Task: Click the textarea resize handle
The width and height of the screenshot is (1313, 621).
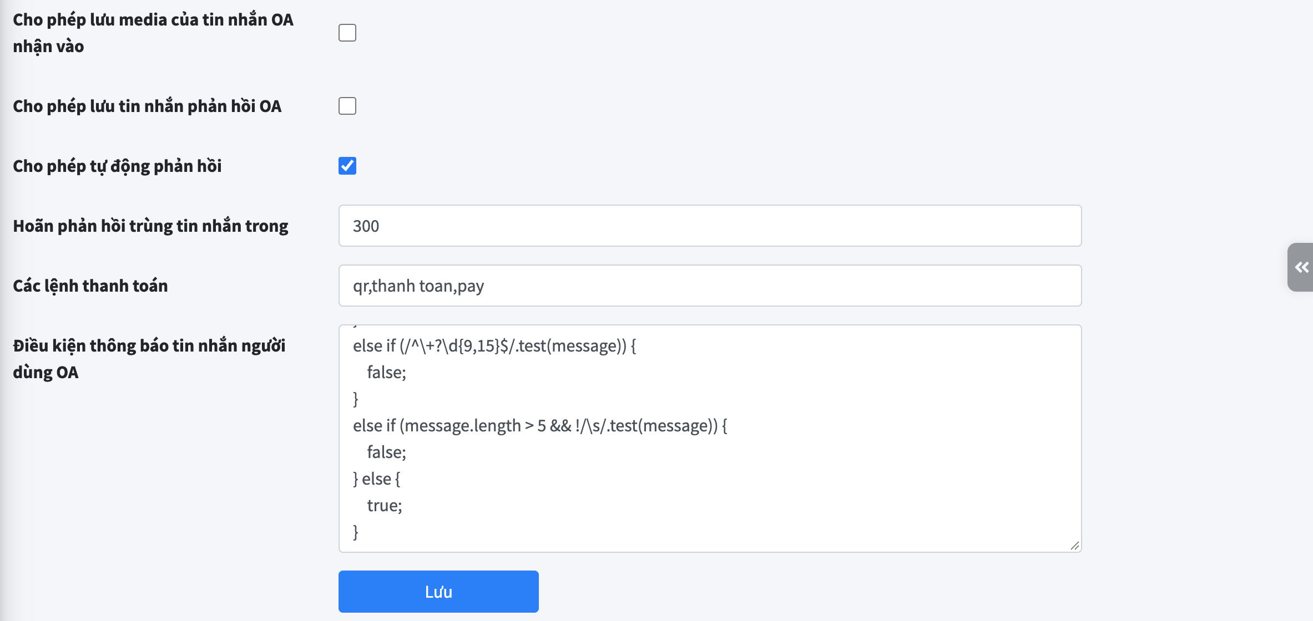Action: click(1074, 546)
